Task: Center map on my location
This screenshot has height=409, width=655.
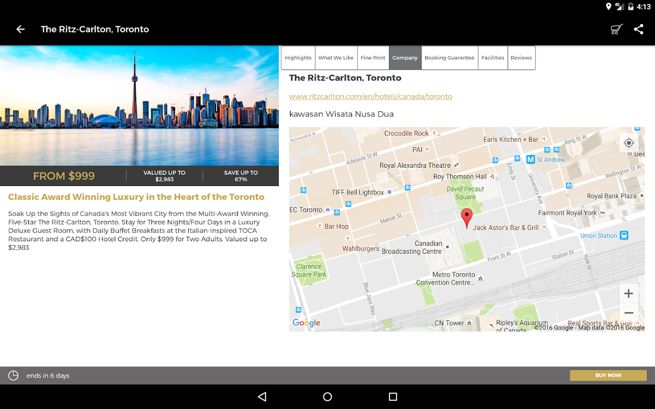Action: [629, 143]
